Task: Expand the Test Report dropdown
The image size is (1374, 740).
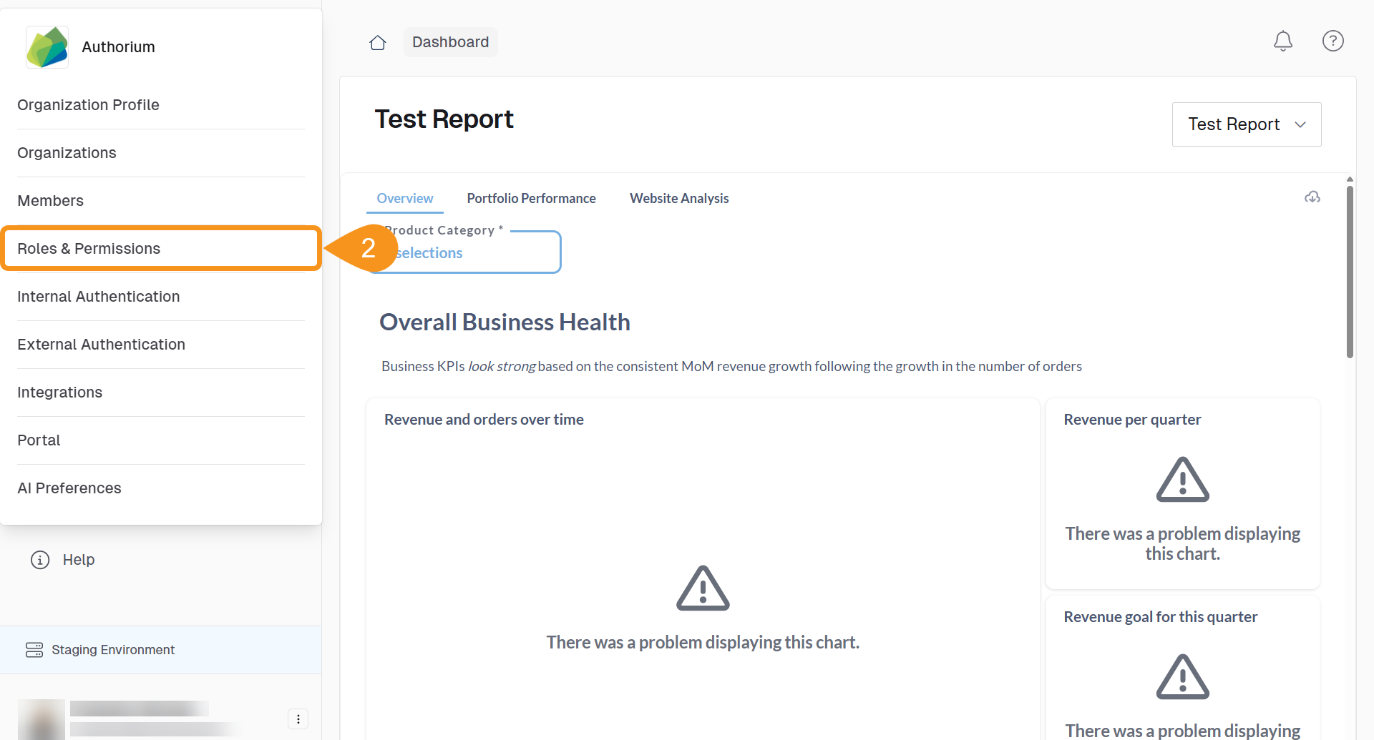Action: click(1246, 124)
